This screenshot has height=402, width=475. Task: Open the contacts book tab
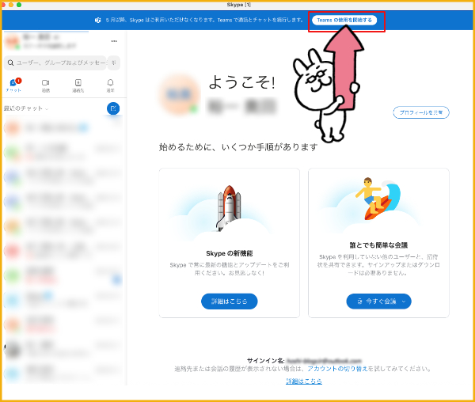[78, 85]
